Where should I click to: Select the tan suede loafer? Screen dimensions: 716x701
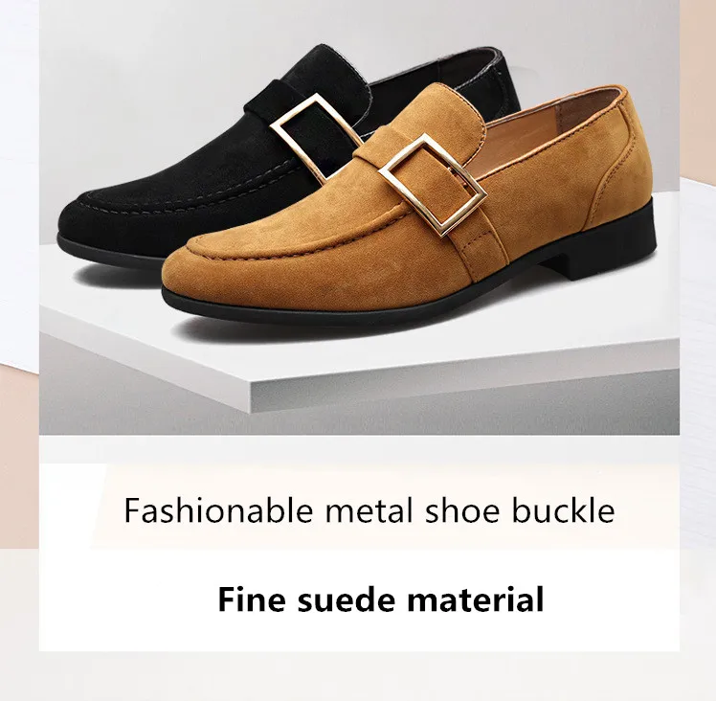click(409, 206)
